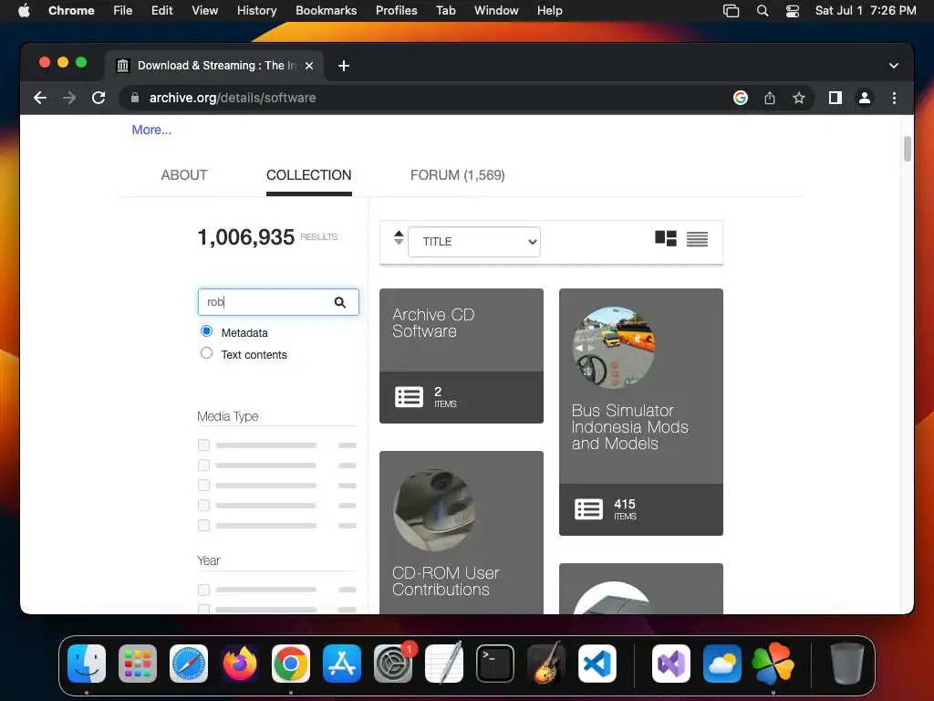Open TextEdit from the dock

pyautogui.click(x=444, y=664)
